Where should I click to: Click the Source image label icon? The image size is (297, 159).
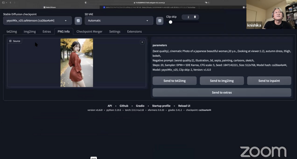point(11,41)
